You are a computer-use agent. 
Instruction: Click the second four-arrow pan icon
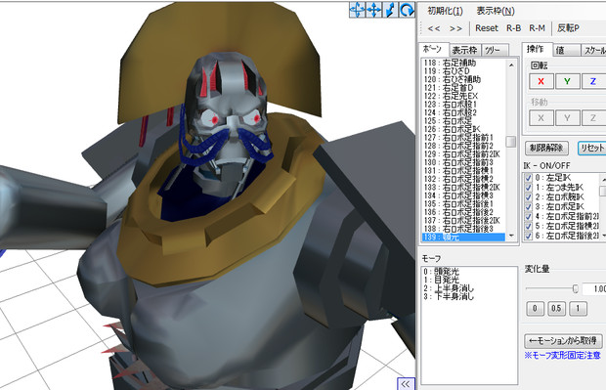373,10
